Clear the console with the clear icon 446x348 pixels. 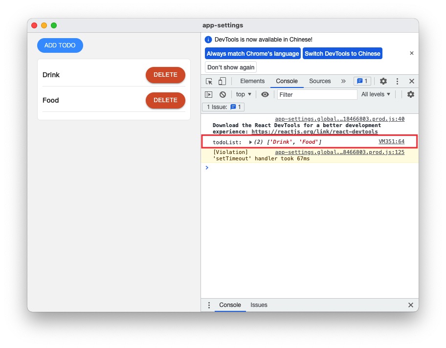(x=223, y=95)
